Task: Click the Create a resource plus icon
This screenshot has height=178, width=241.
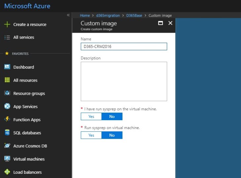Action: click(7, 24)
